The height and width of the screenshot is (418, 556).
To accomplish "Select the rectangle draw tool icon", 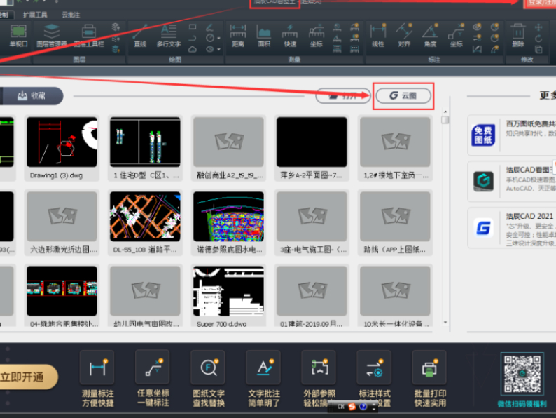I will [x=193, y=27].
